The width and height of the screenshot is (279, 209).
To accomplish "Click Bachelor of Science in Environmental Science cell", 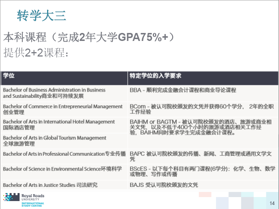I will pos(64,172).
